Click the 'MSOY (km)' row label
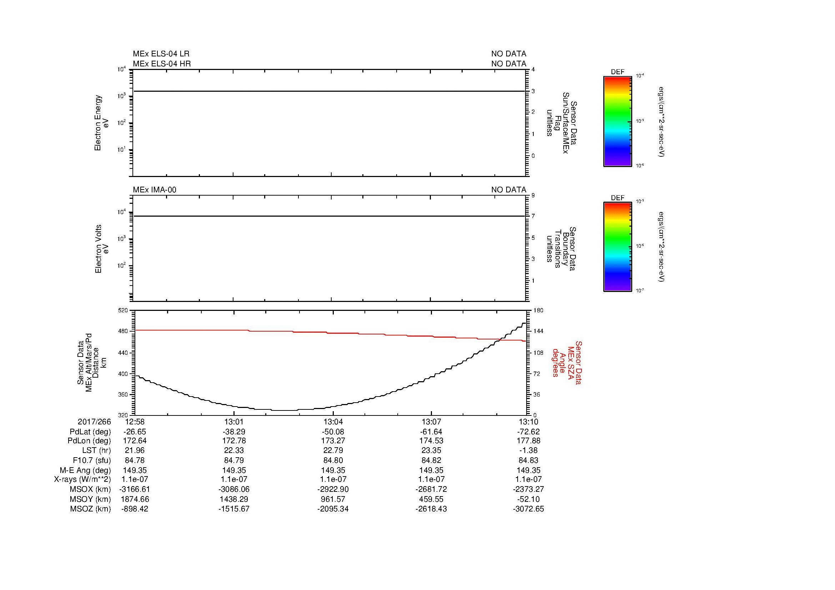Image resolution: width=835 pixels, height=590 pixels. point(91,499)
